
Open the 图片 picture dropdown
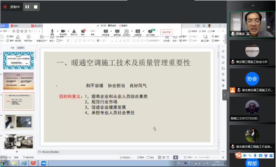pos(184,37)
